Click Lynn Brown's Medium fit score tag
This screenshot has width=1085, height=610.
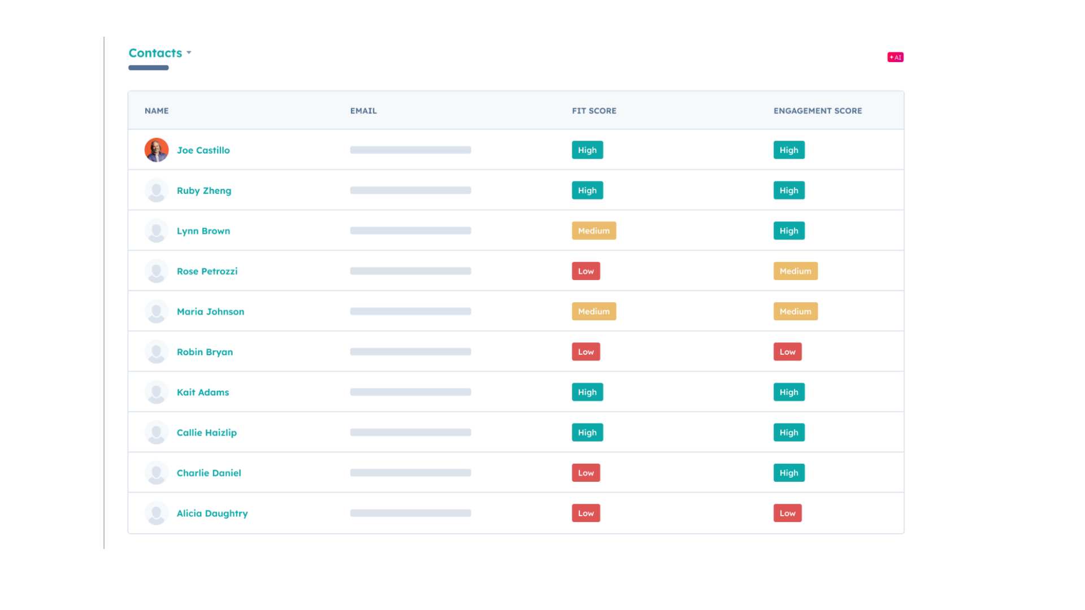click(593, 231)
